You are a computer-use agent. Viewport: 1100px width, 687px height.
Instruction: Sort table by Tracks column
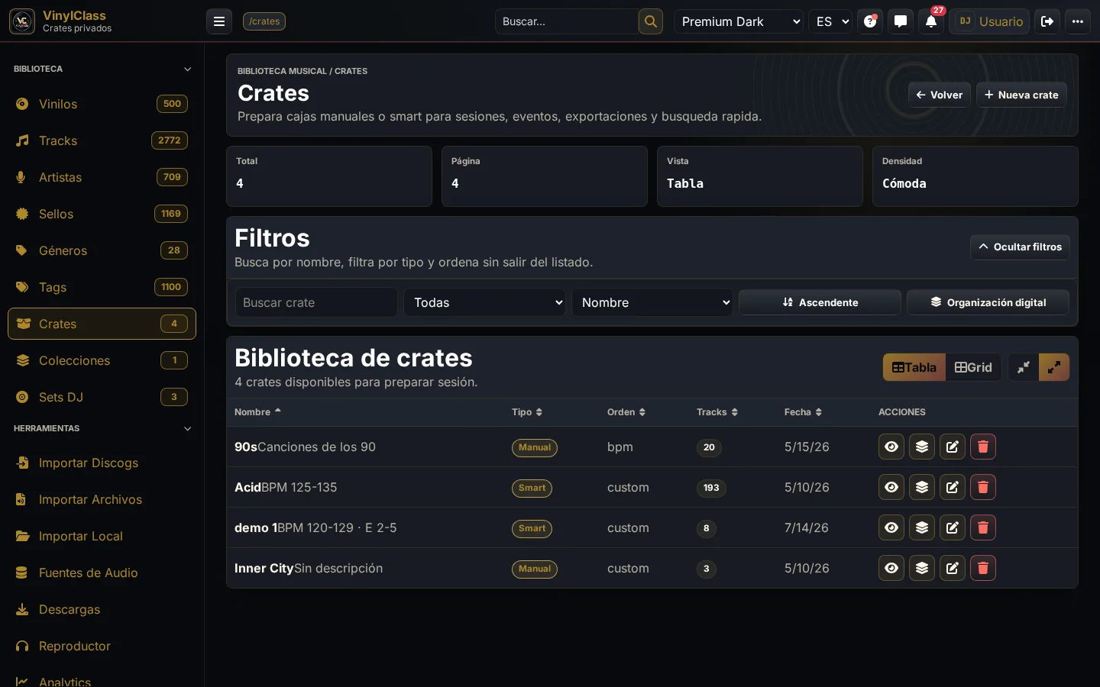tap(717, 412)
